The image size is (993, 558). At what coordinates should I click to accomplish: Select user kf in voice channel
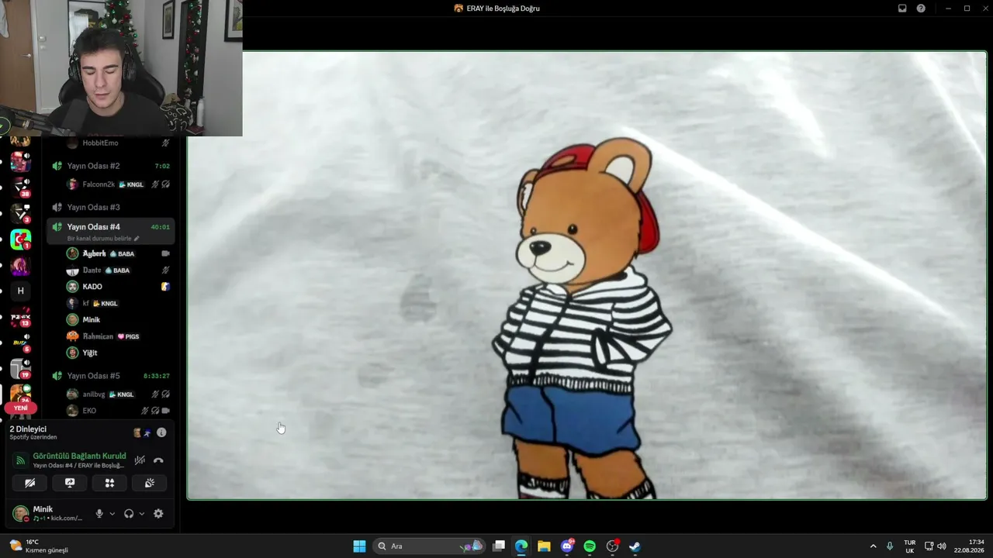pos(119,303)
